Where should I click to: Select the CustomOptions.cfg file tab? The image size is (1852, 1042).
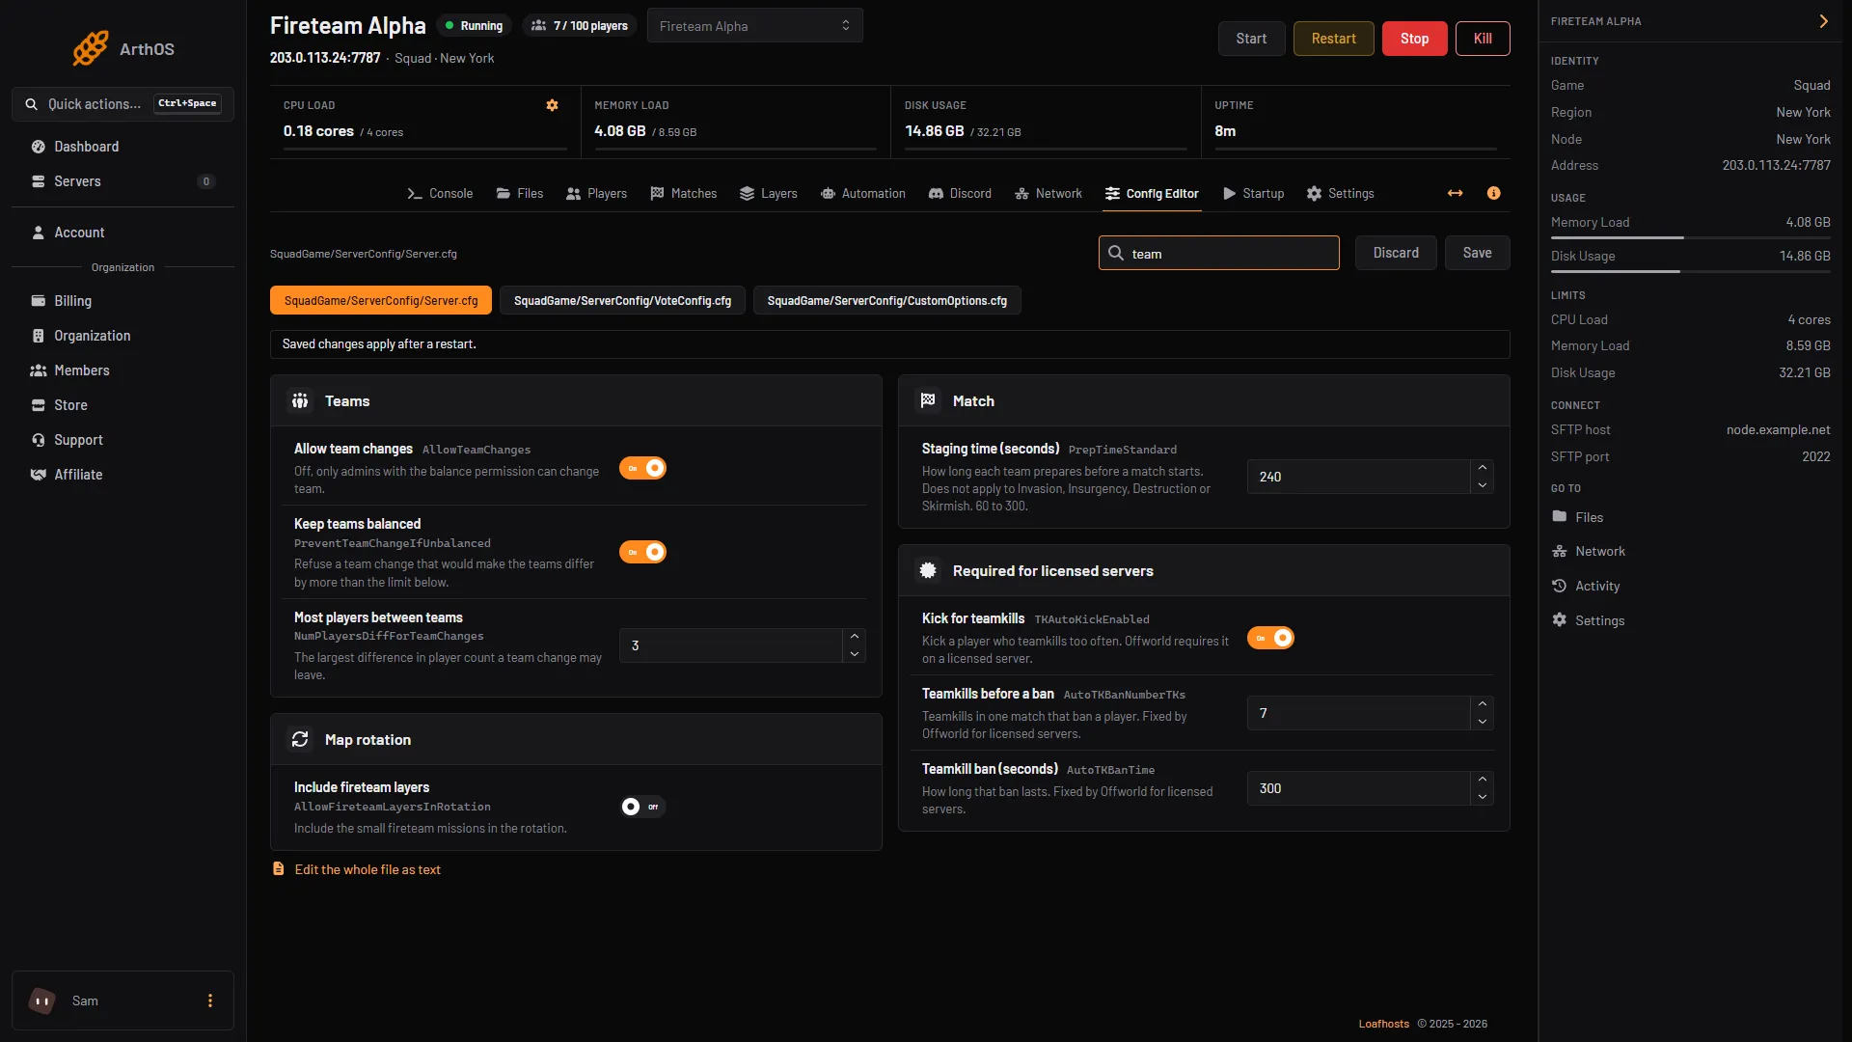(x=886, y=301)
